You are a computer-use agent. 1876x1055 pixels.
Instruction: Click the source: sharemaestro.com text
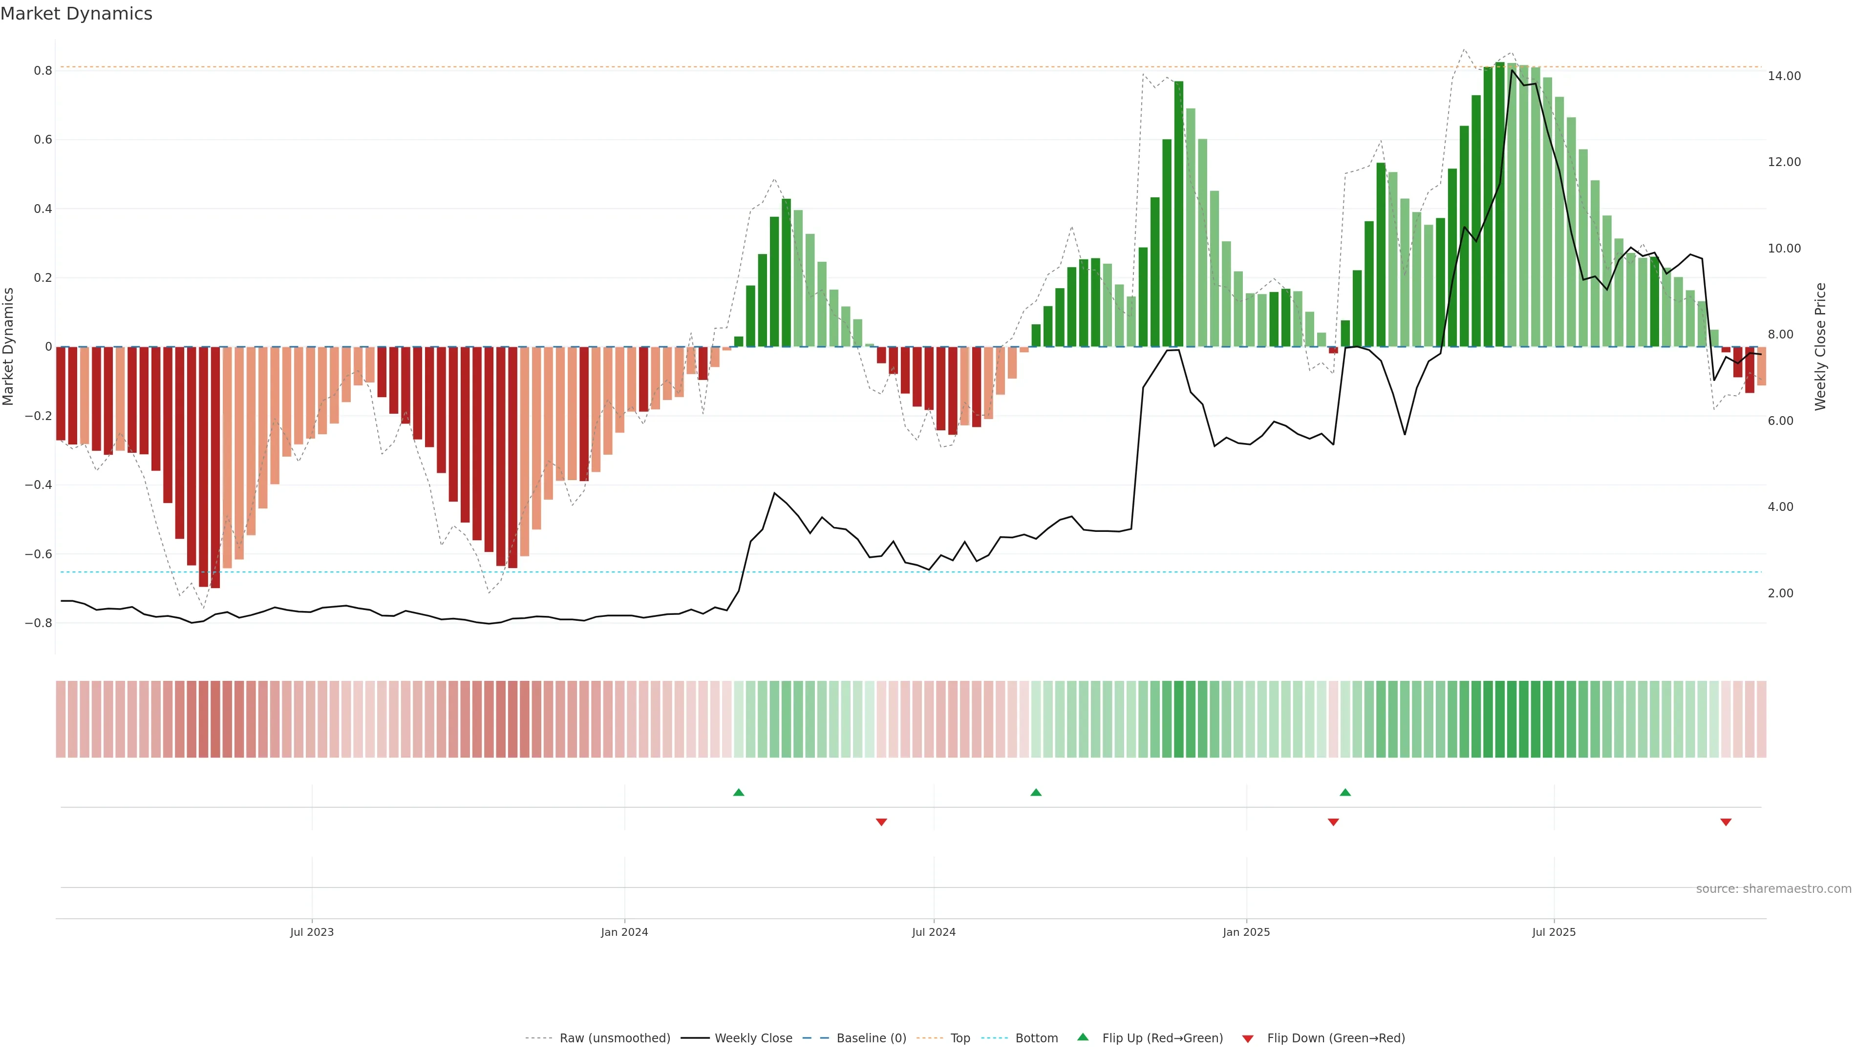tap(1773, 888)
